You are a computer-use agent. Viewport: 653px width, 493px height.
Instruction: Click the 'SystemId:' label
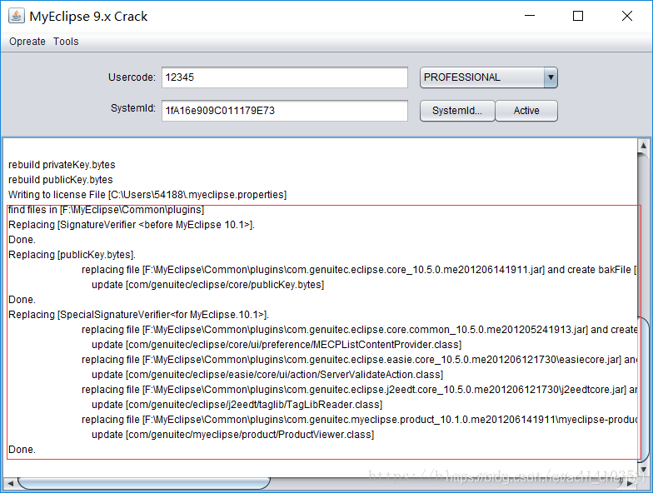(133, 108)
